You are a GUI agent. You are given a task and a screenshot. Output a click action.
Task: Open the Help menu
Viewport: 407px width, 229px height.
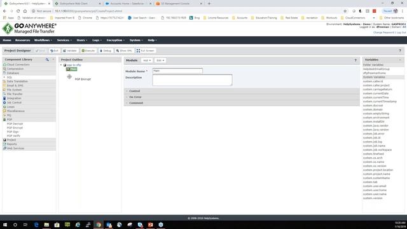[152, 40]
